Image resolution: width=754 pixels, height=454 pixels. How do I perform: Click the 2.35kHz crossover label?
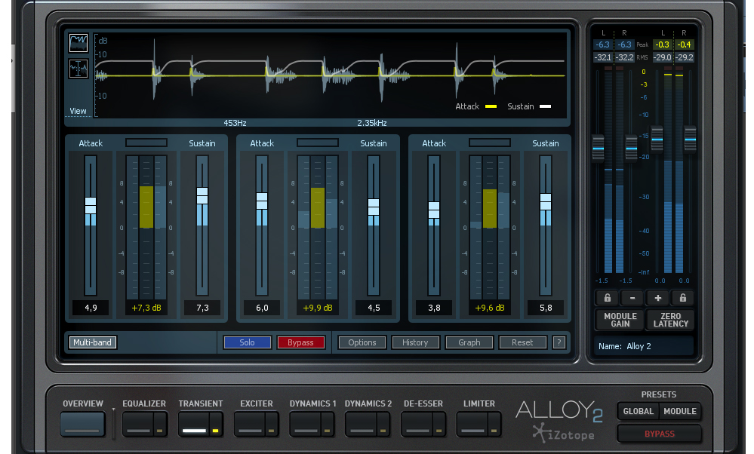(372, 123)
